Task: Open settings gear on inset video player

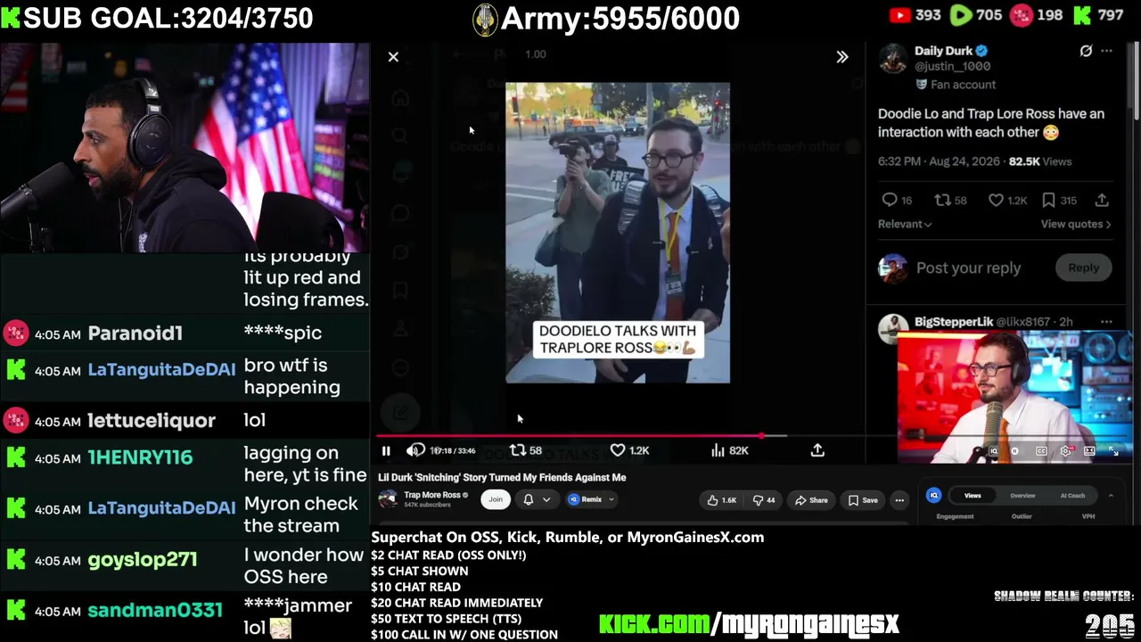Action: 1065,451
